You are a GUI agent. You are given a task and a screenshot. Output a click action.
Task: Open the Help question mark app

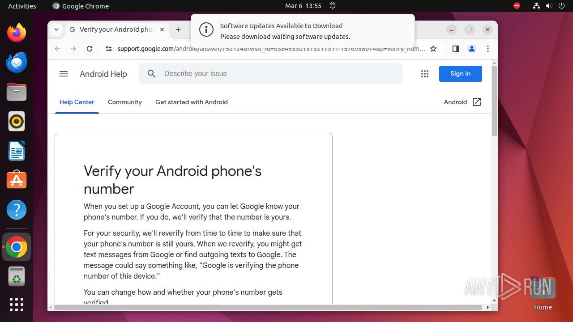[x=17, y=210]
